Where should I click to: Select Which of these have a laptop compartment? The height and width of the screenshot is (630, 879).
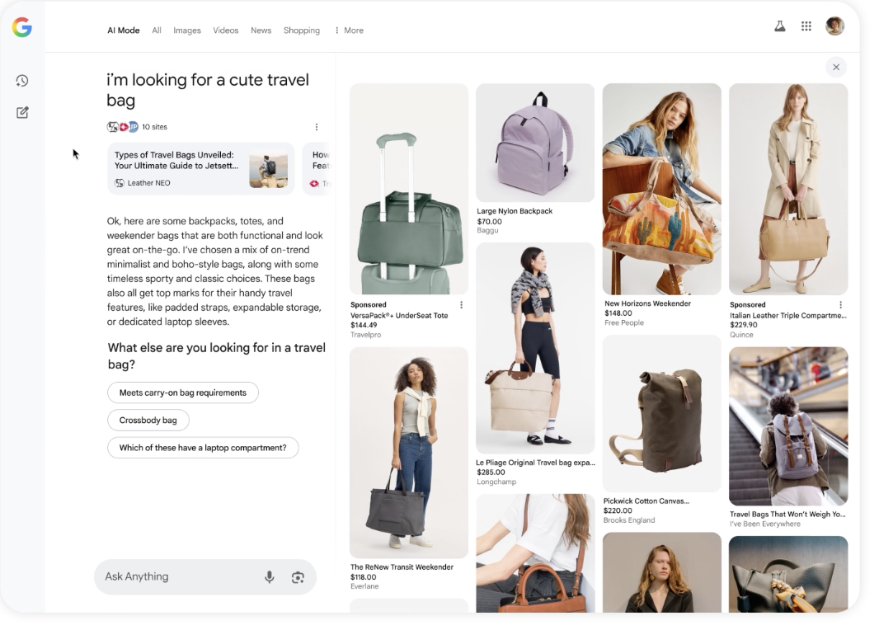click(203, 448)
